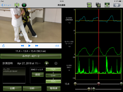Select the モーメント graph label
The height and width of the screenshot is (92, 123).
pos(69,44)
